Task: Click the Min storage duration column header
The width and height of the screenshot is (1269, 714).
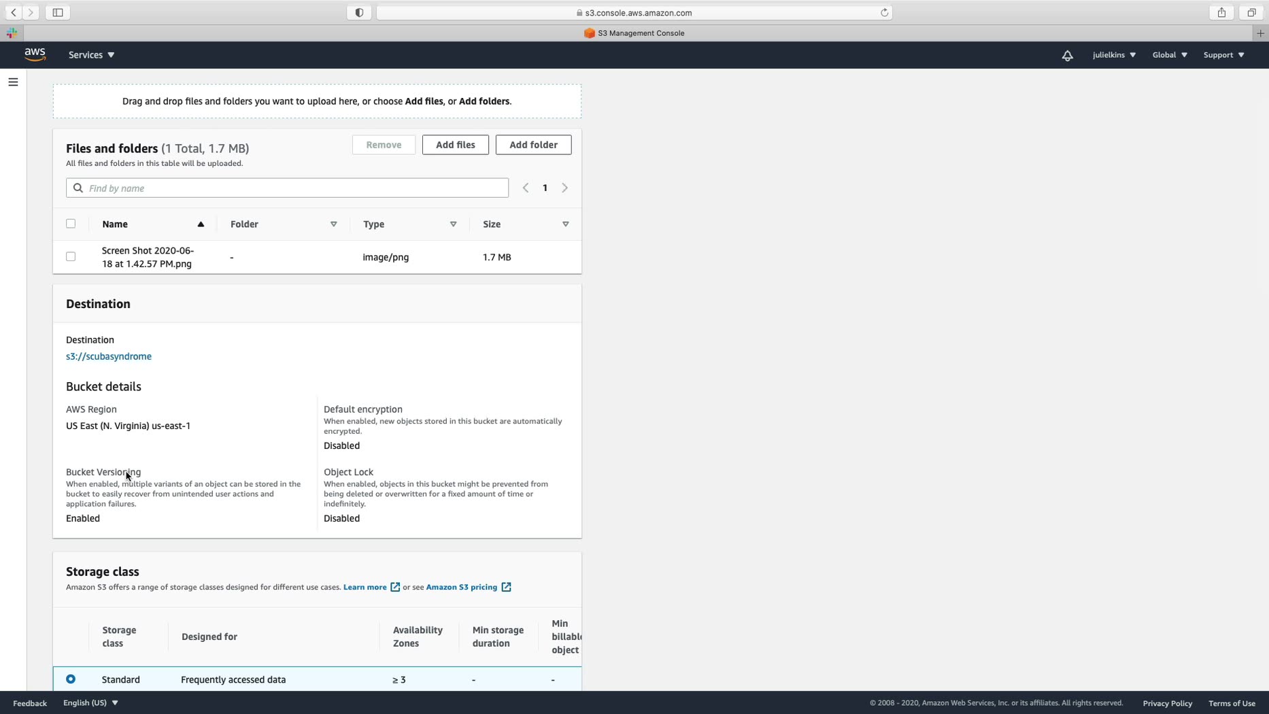Action: point(498,636)
